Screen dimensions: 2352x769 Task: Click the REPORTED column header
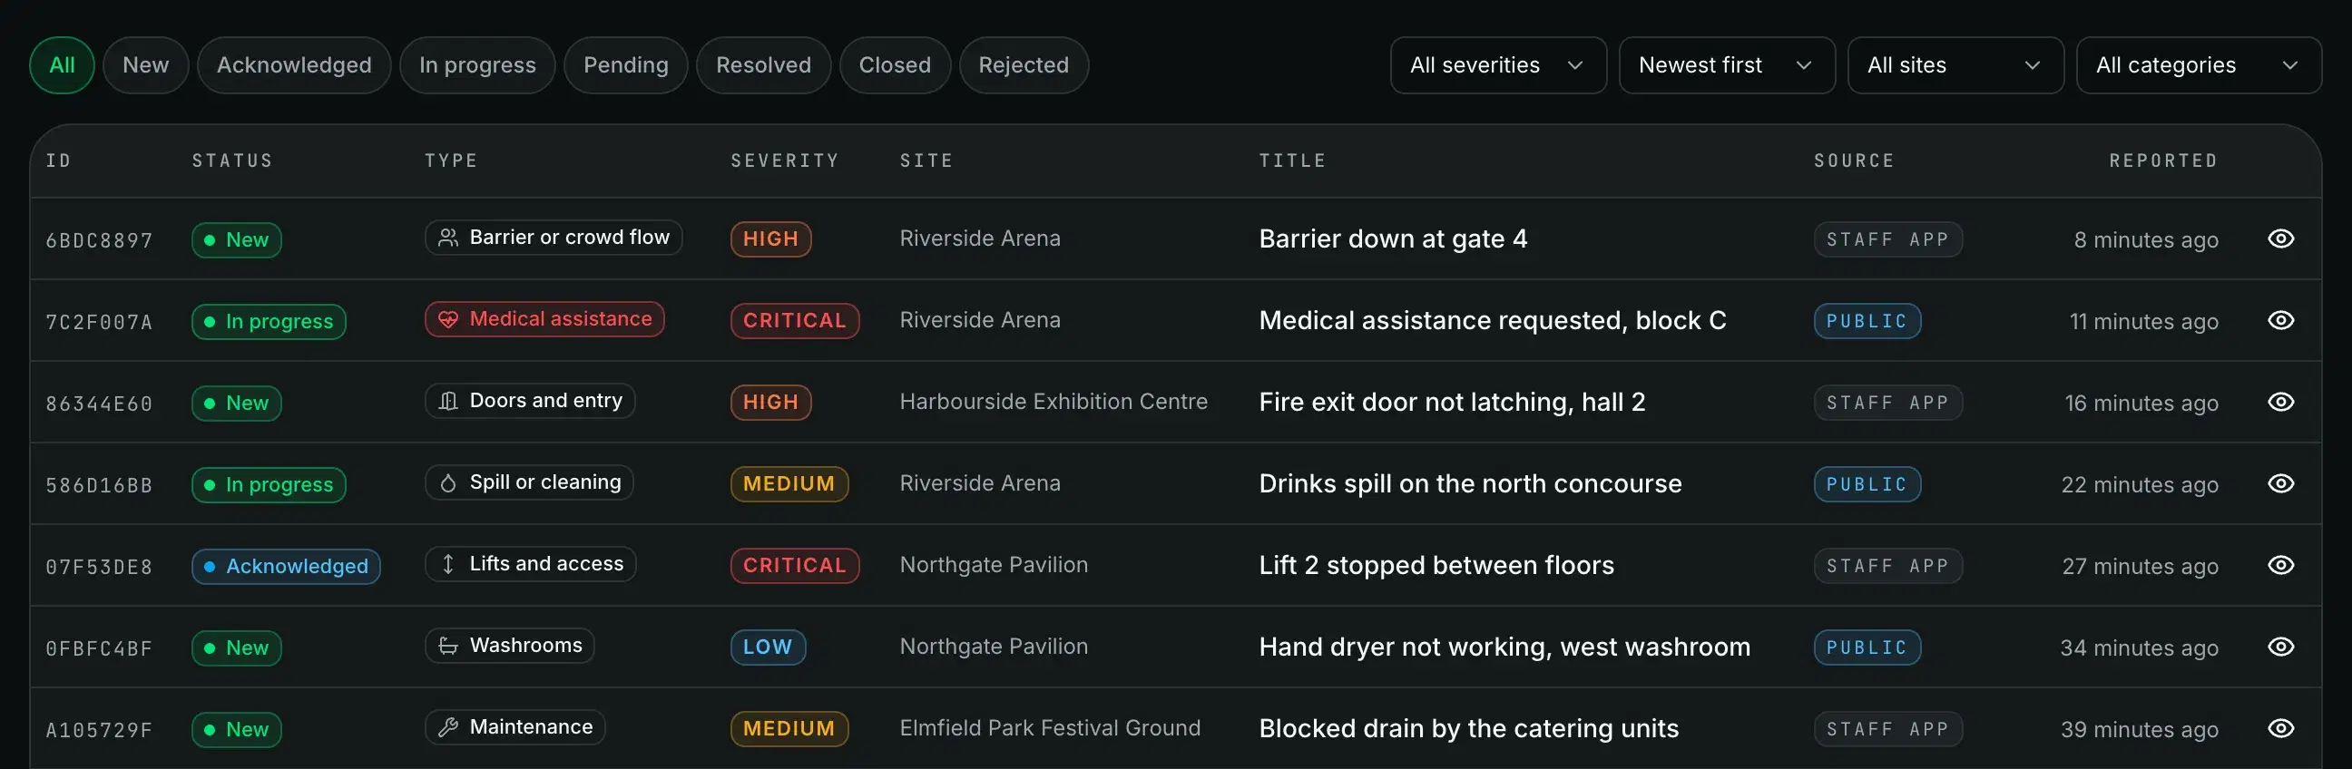point(2163,161)
